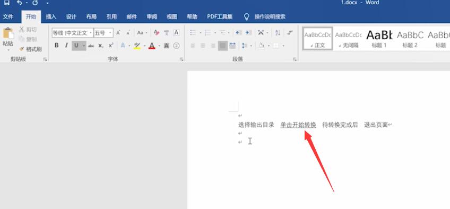
Task: Open the PDF工具集 tab
Action: coord(220,17)
